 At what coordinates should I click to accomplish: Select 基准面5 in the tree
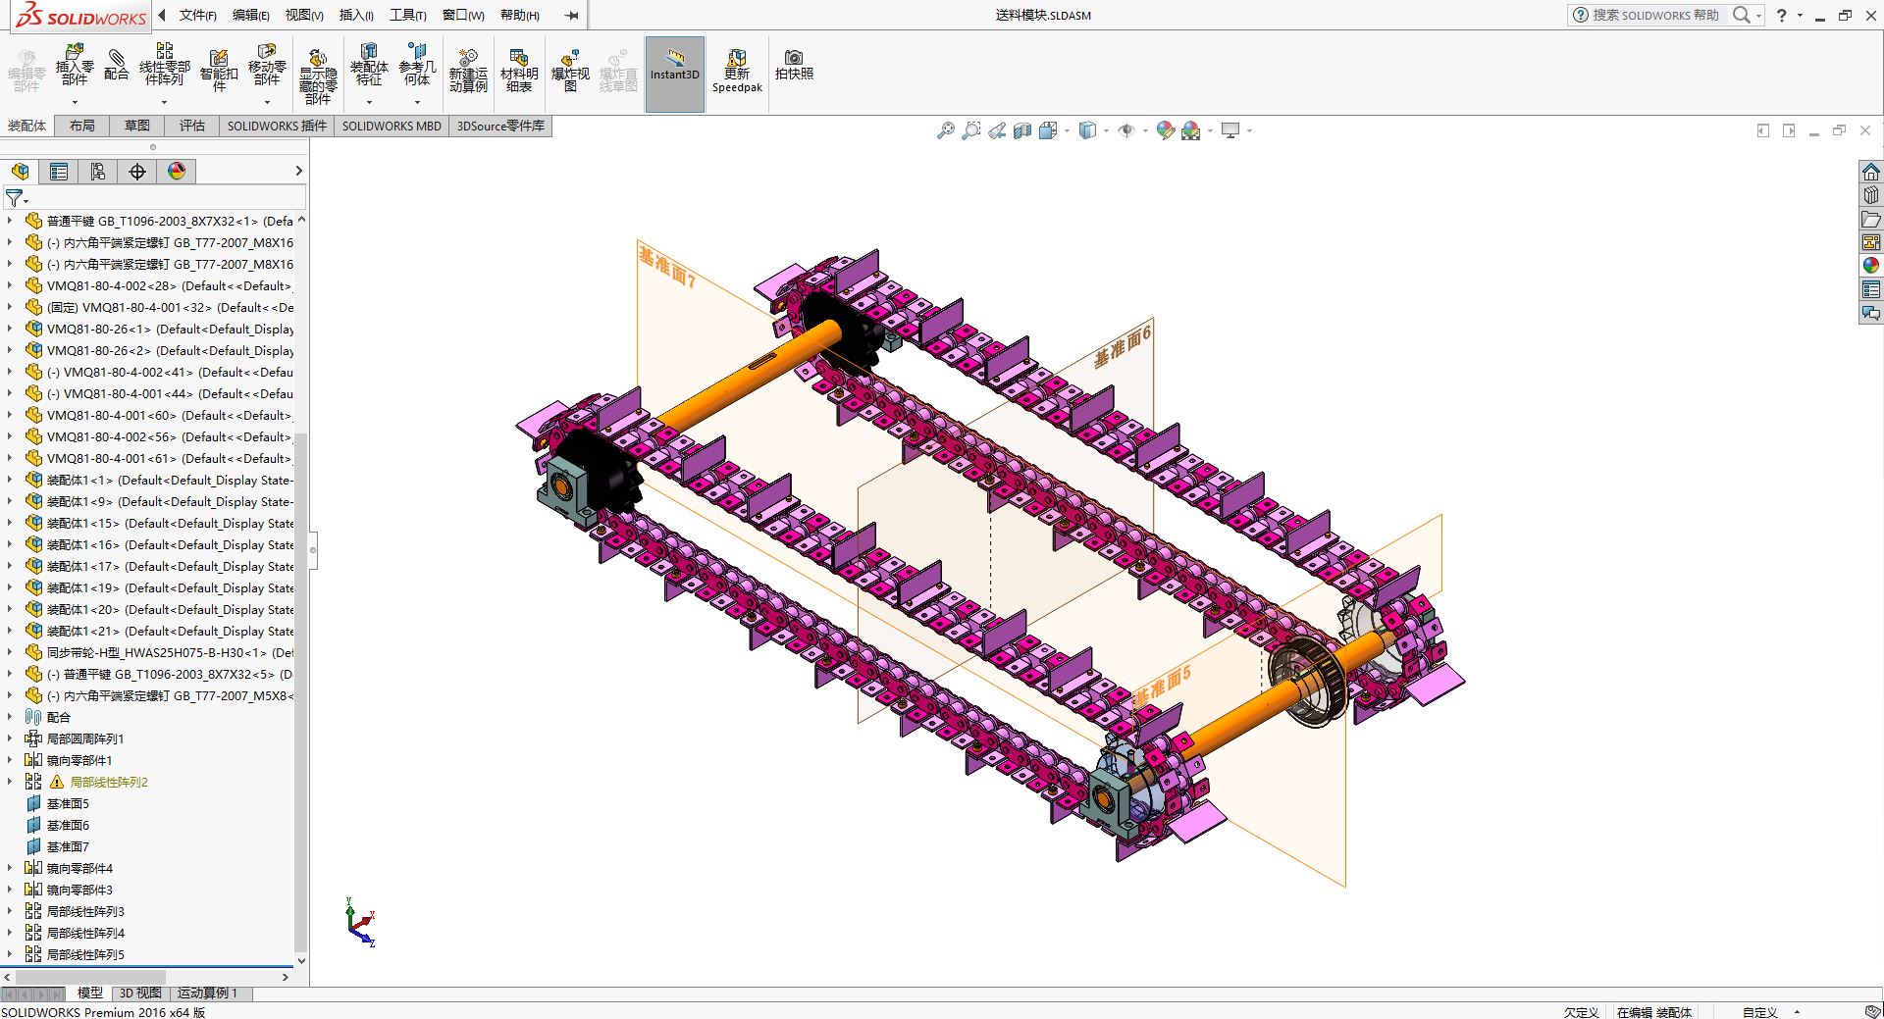(68, 803)
